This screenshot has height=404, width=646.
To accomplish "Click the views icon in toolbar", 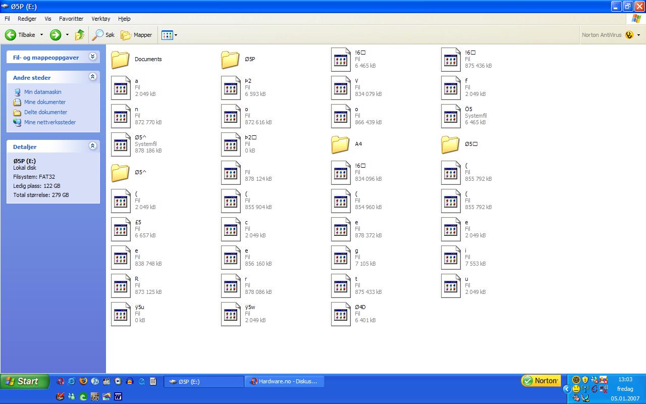I will [167, 35].
